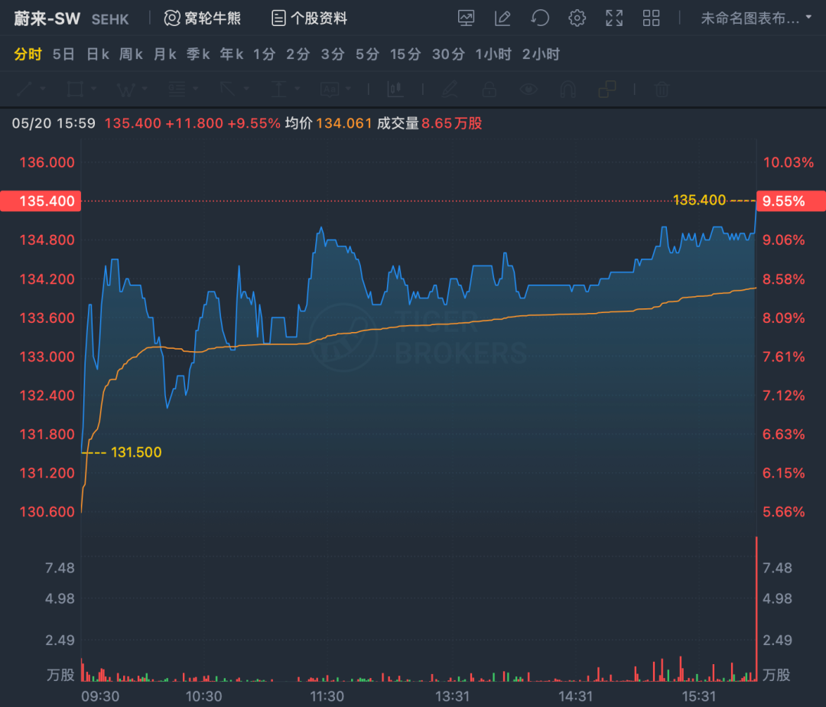This screenshot has height=707, width=826.
Task: Open the chart indicator monitor icon
Action: (467, 18)
